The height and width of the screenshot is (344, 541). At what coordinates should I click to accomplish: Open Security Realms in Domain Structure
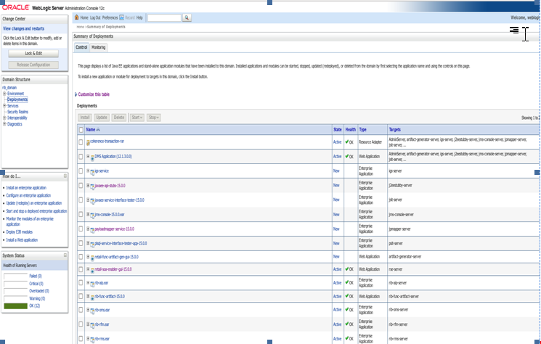click(x=18, y=112)
